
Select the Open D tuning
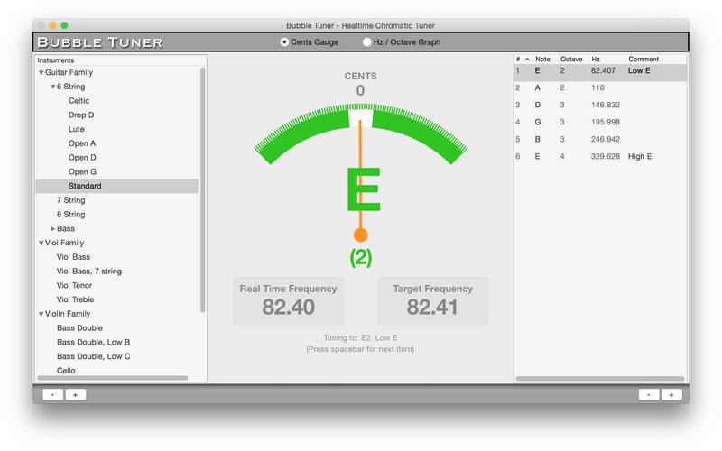point(82,157)
